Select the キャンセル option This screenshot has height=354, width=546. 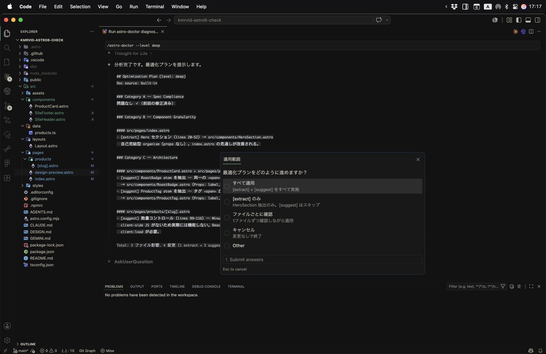coord(322,233)
